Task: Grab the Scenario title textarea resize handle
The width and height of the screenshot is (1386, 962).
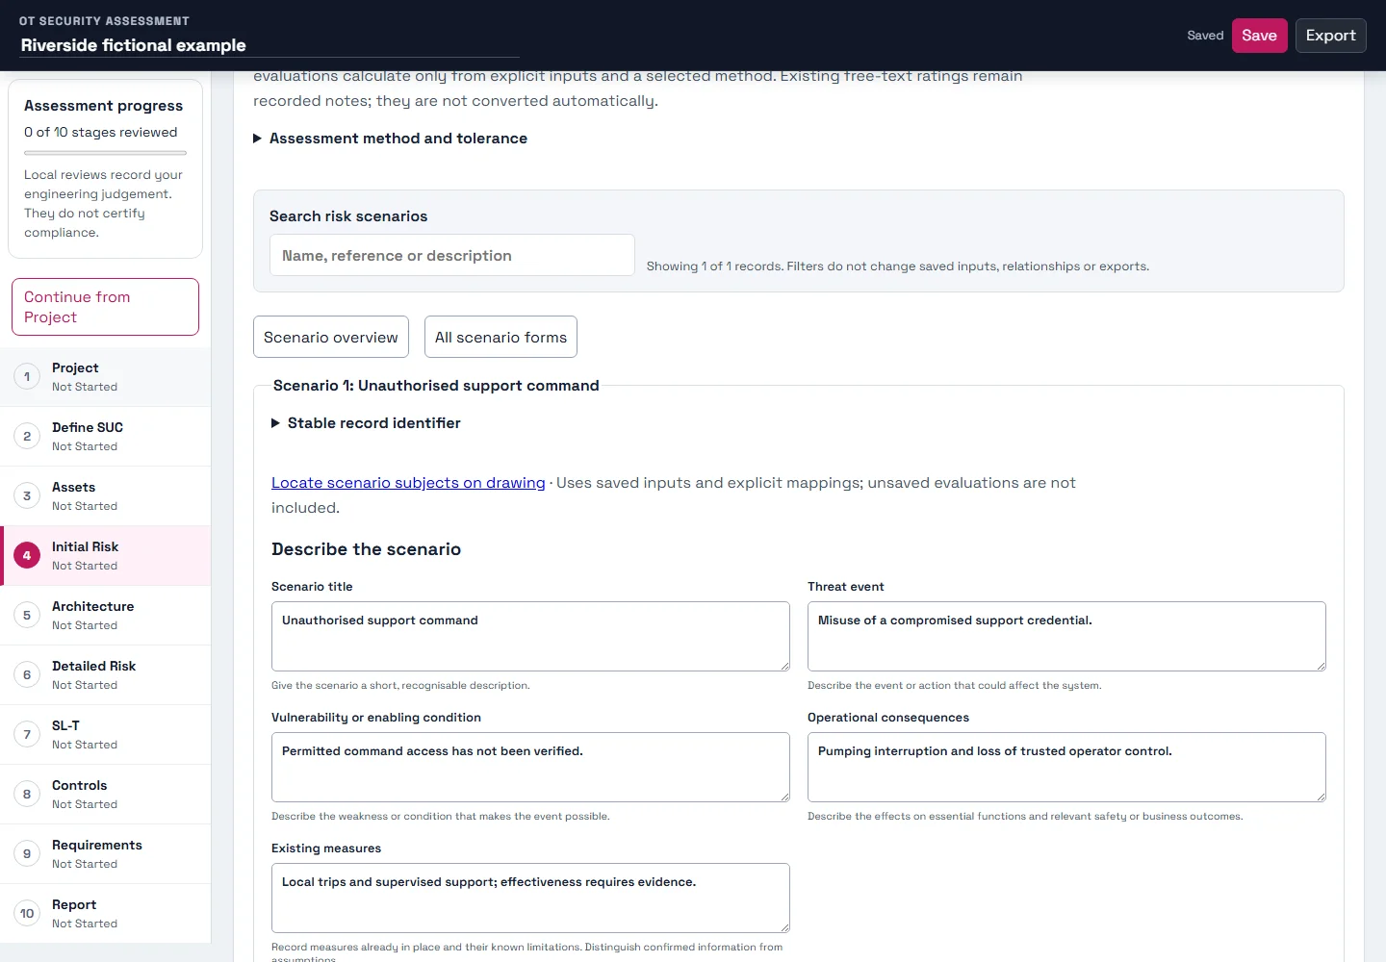Action: click(x=784, y=666)
